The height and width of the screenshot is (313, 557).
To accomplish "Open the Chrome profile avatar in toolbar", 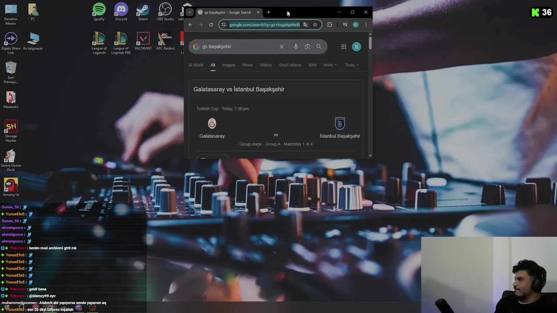I will click(356, 25).
